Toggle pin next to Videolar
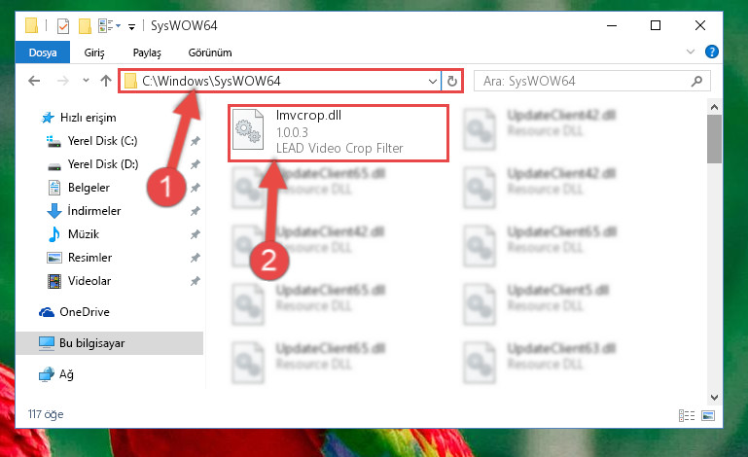Image resolution: width=748 pixels, height=457 pixels. tap(195, 281)
